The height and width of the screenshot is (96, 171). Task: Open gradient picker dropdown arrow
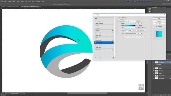point(135,26)
